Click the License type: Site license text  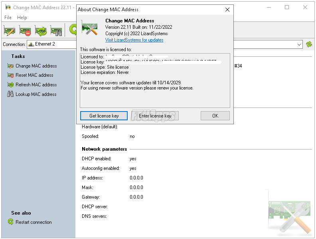[105, 67]
